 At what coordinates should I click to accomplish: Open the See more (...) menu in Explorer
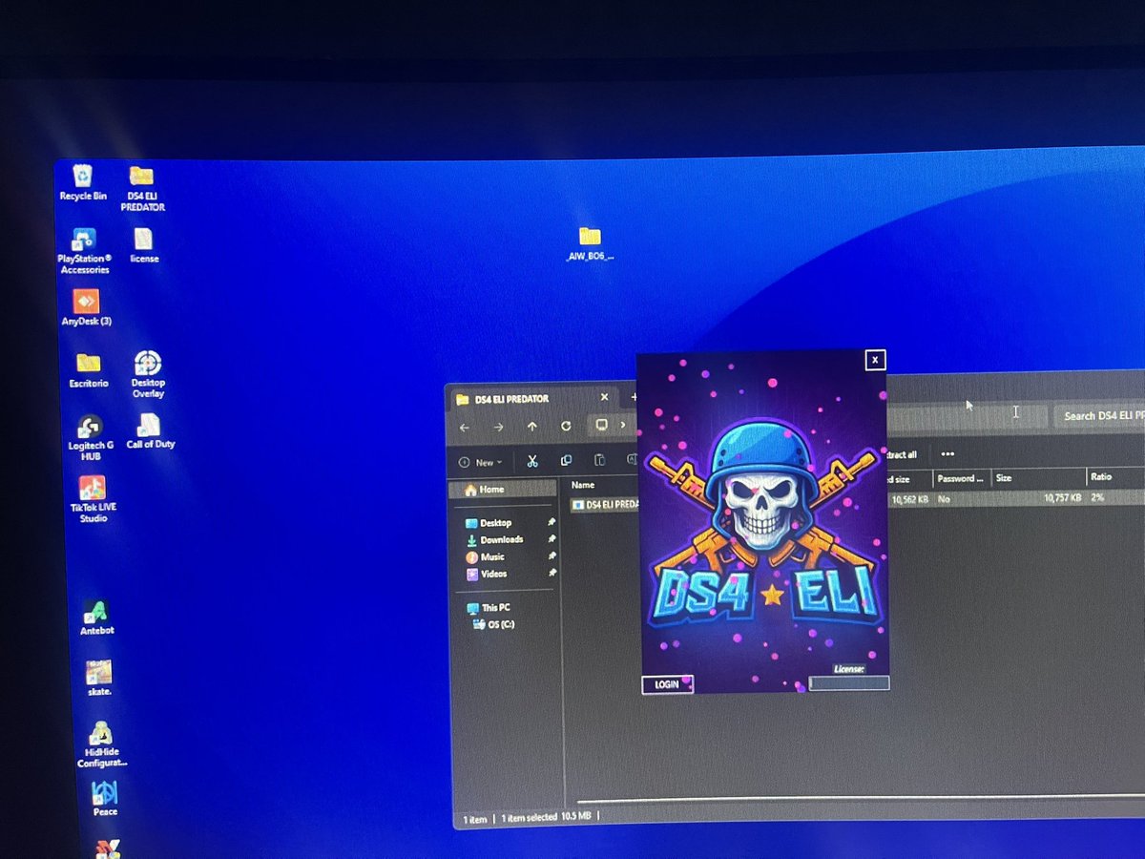pyautogui.click(x=947, y=454)
